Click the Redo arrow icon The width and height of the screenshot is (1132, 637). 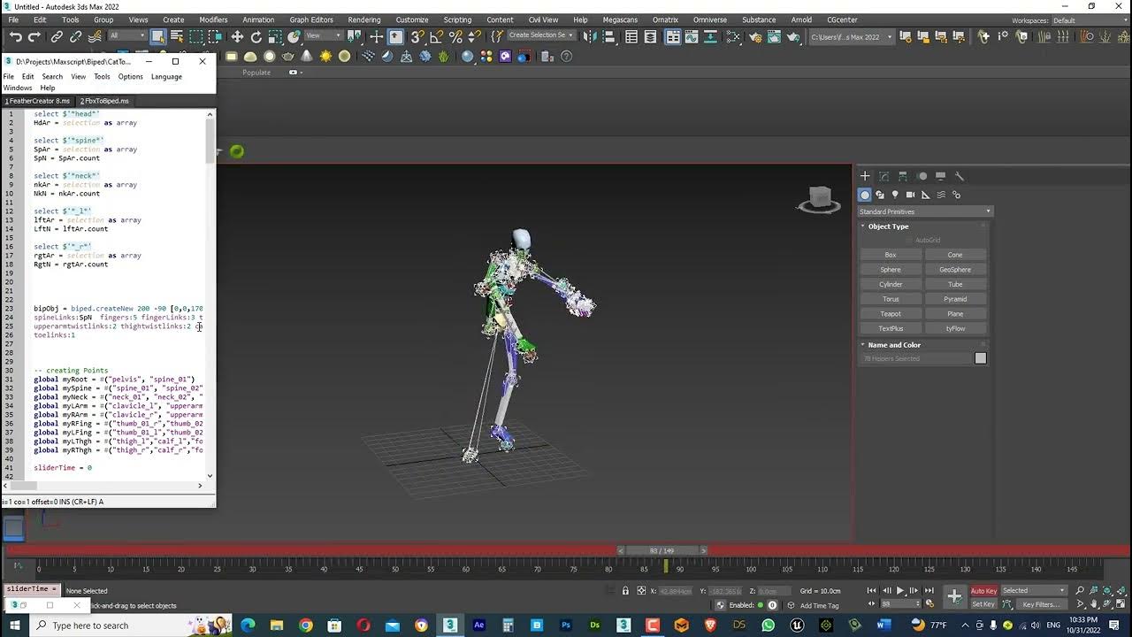(x=34, y=36)
